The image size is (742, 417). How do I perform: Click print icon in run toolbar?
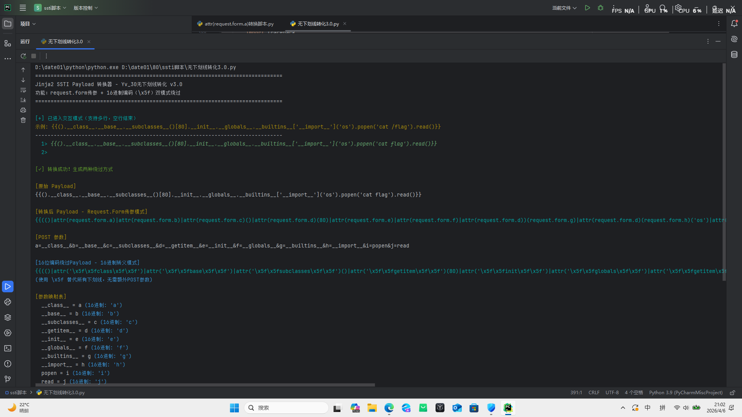(x=23, y=110)
